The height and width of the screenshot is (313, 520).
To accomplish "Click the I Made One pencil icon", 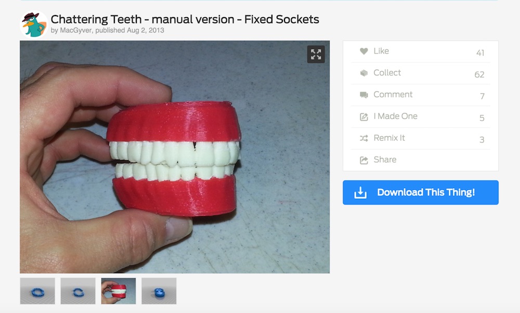I will pyautogui.click(x=364, y=116).
